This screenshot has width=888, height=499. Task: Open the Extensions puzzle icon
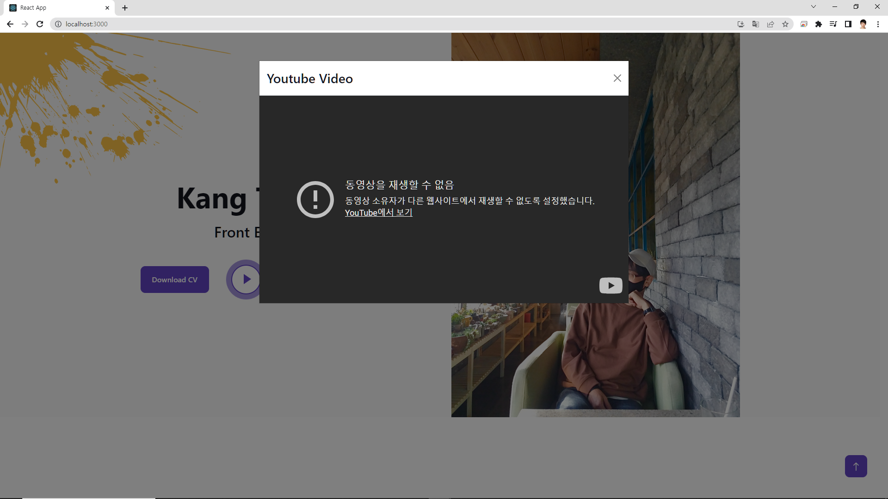(x=819, y=24)
